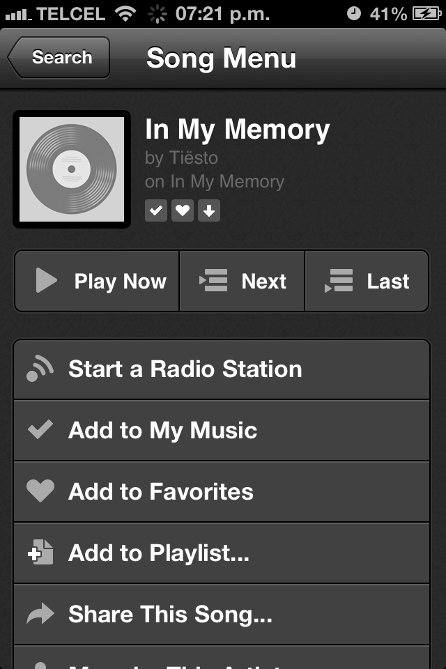The height and width of the screenshot is (669, 446).
Task: Select Add to Favorites option
Action: click(160, 491)
